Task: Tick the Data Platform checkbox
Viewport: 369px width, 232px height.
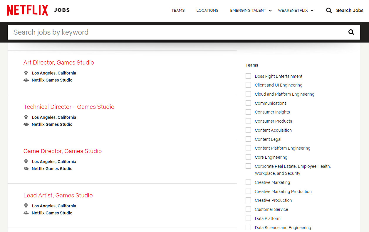Action: pos(248,219)
